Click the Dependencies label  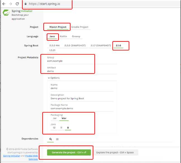point(30,139)
